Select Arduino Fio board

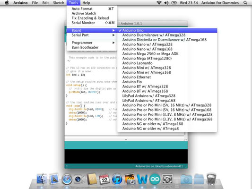click(x=167, y=82)
